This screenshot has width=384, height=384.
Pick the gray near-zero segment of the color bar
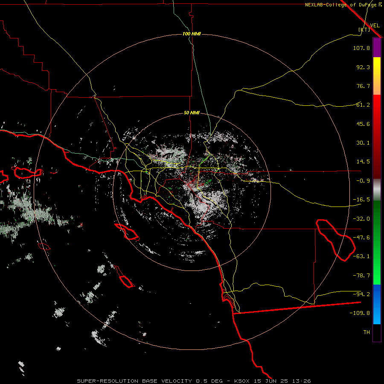click(377, 190)
